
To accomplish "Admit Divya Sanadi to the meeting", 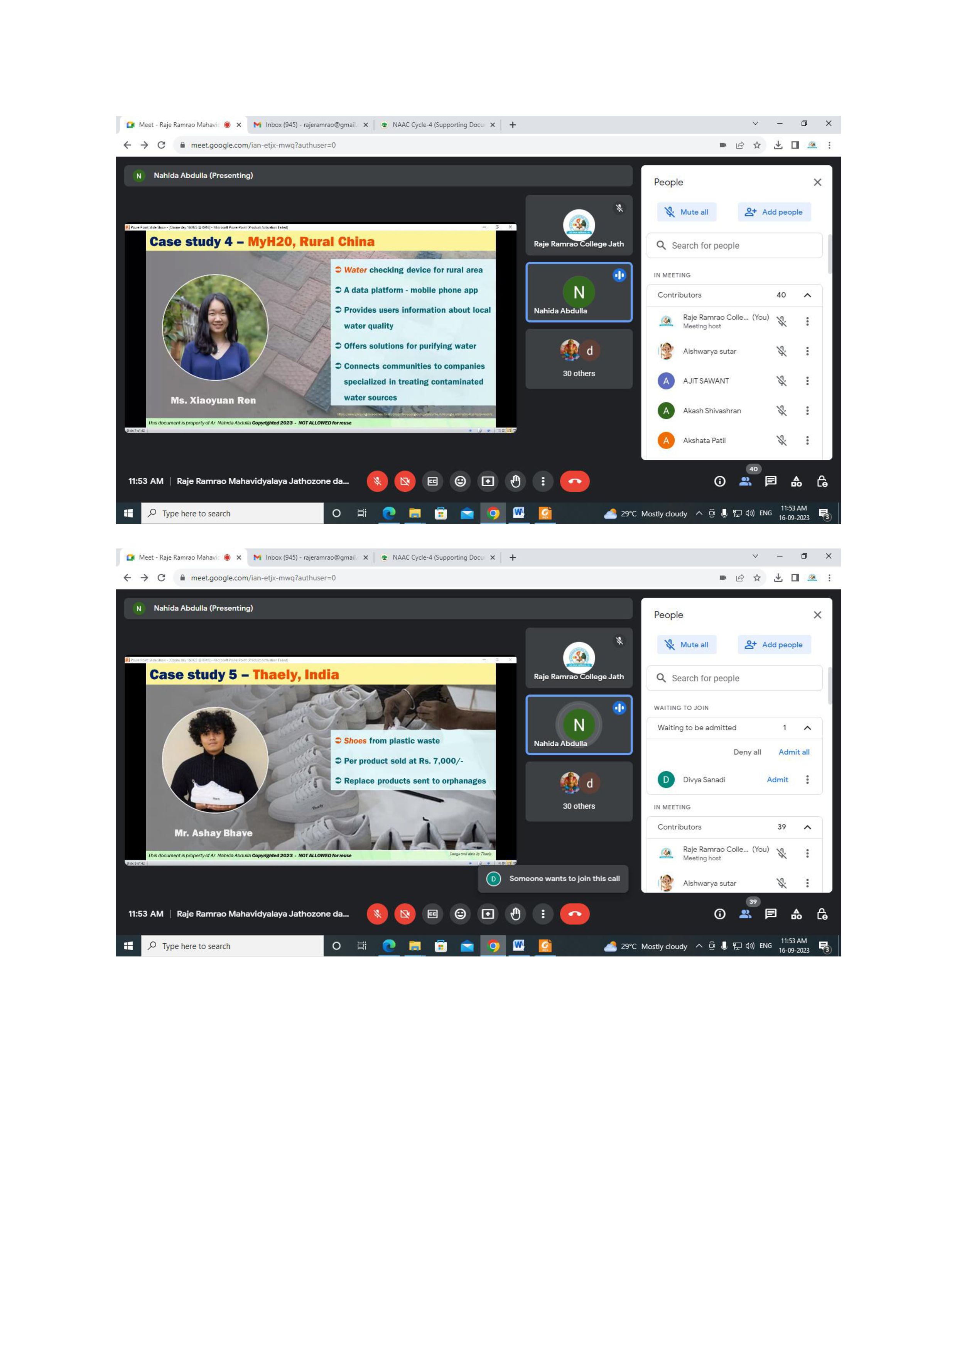I will pyautogui.click(x=777, y=780).
